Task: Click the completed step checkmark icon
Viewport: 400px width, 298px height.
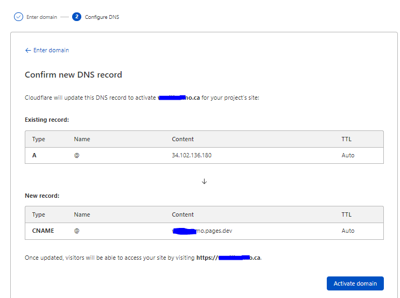Action: point(18,17)
